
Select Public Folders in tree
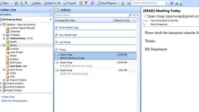14,90
